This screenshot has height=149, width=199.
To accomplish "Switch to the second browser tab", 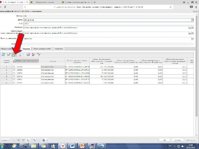I will [x=45, y=2].
